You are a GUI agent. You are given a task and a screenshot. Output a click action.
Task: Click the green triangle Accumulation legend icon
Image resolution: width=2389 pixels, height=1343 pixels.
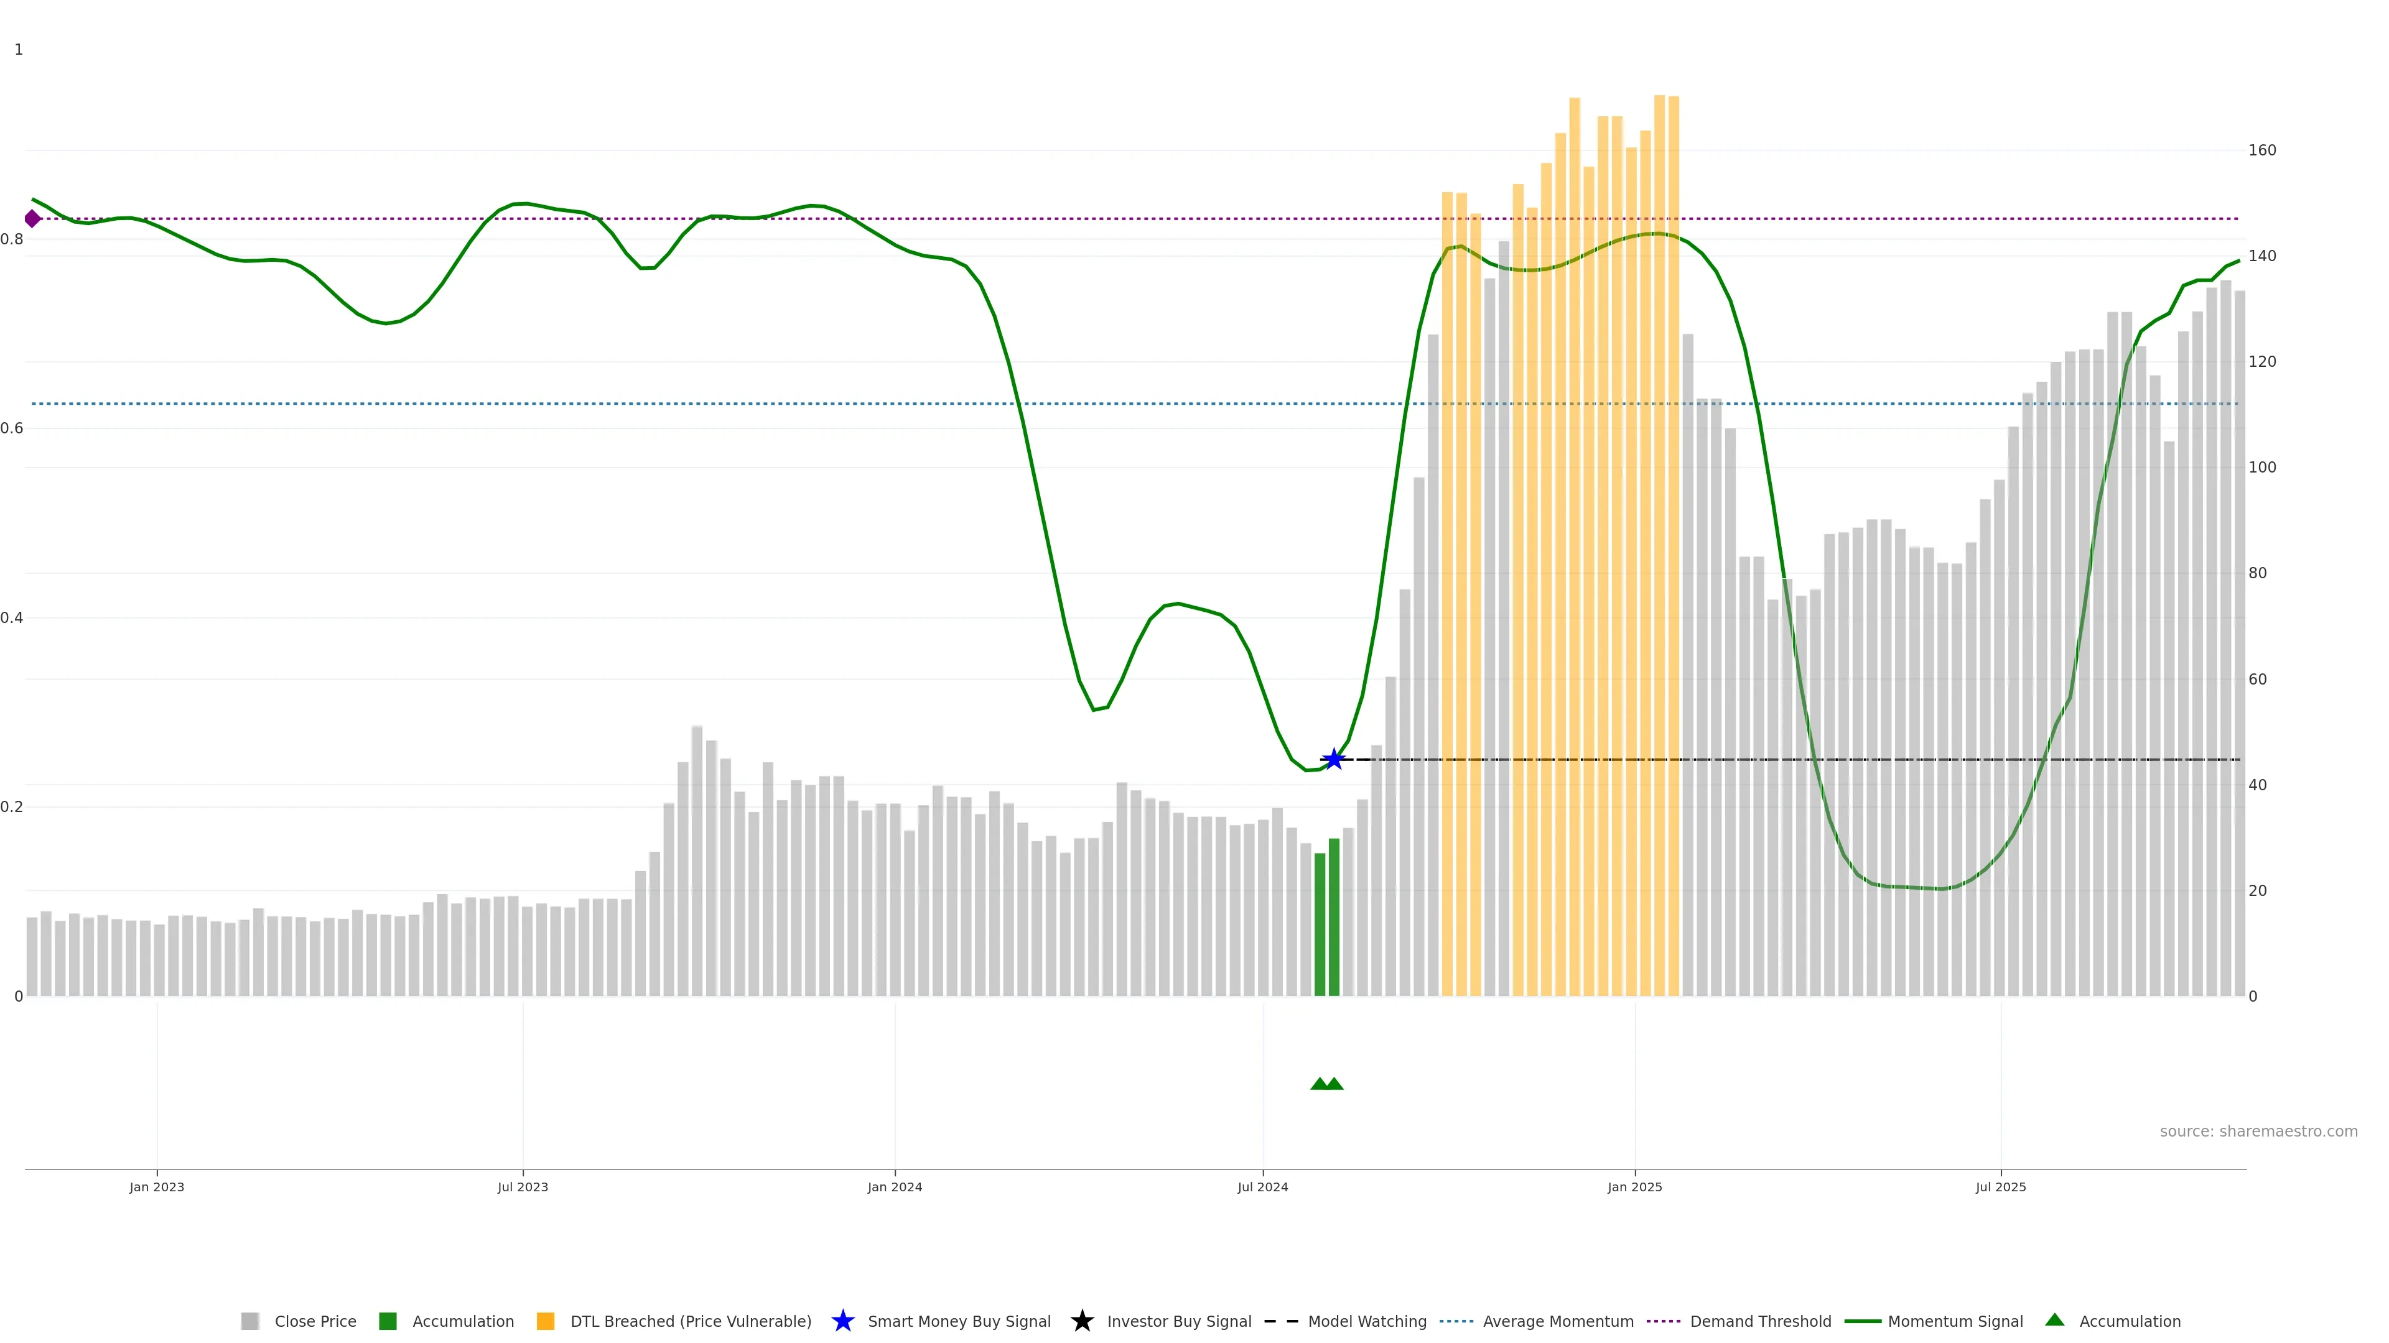[x=2054, y=1320]
